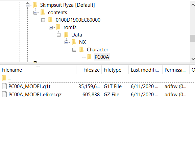Image resolution: width=195 pixels, height=148 pixels.
Task: Click the romfs folder icon
Action: click(58, 27)
